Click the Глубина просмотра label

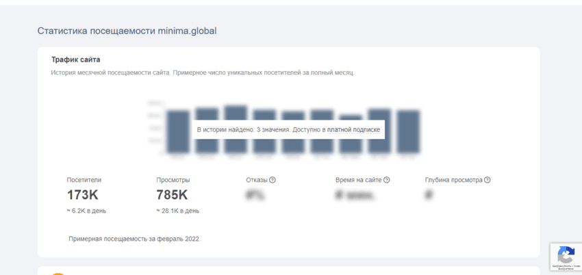453,180
